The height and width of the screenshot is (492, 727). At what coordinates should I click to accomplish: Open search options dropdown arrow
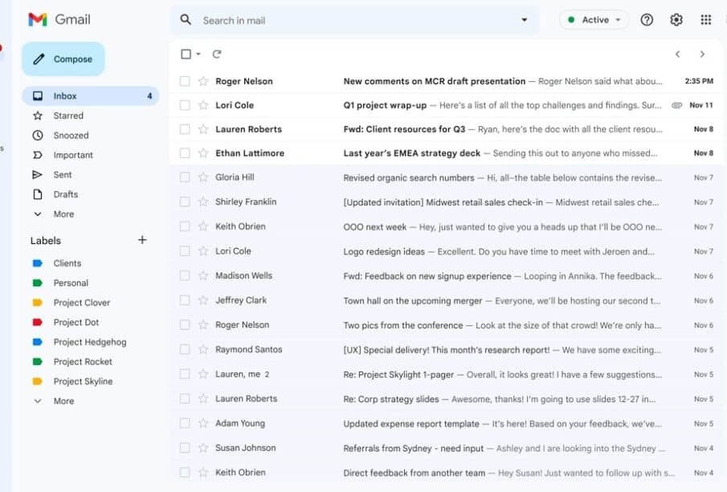(524, 20)
